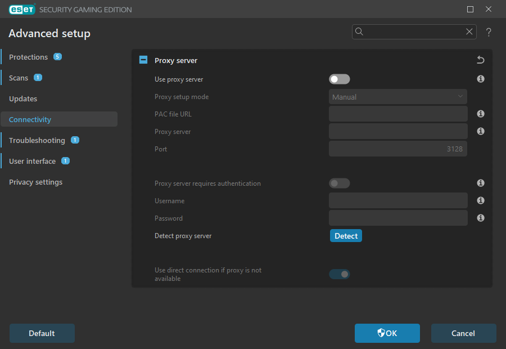Maximize the Advanced setup window
Screen dimensions: 506x349
pyautogui.click(x=470, y=10)
